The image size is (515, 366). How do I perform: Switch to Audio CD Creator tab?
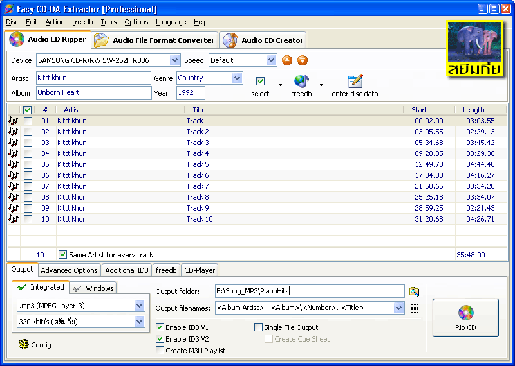point(263,40)
